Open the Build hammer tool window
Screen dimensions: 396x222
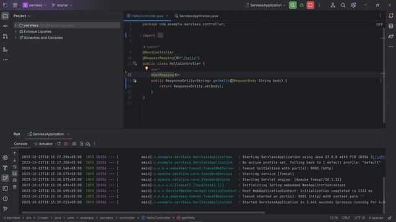coord(5,168)
